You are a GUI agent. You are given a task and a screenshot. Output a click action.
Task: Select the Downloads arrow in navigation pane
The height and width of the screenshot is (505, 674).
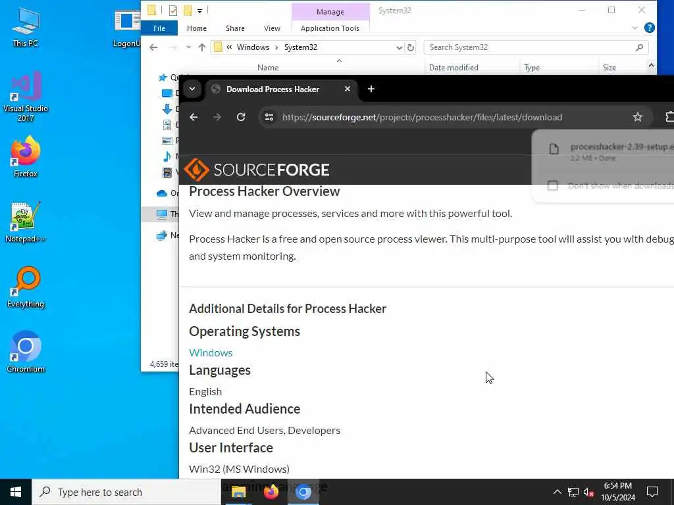coord(167,109)
